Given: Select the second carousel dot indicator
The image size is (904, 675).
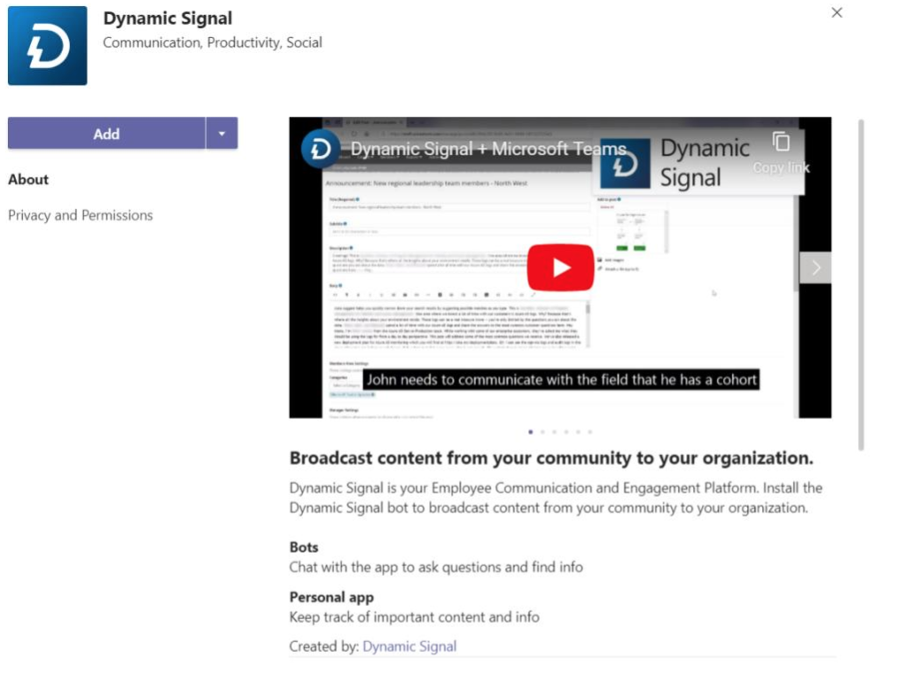Looking at the screenshot, I should (x=542, y=431).
